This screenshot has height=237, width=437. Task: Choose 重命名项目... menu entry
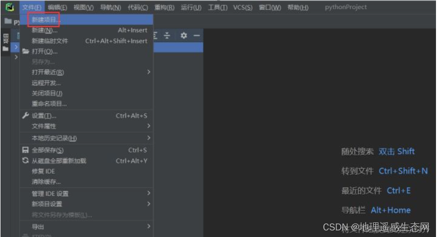(86, 104)
